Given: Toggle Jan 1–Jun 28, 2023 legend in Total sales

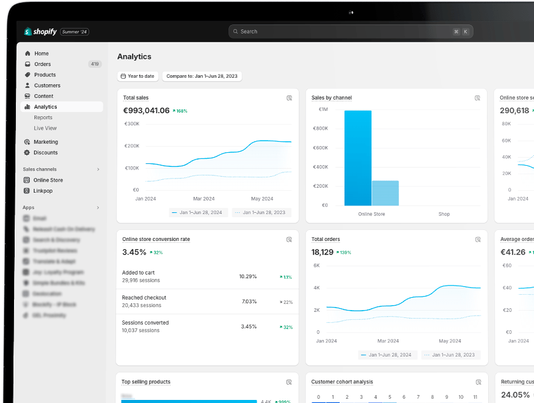Looking at the screenshot, I should (262, 212).
